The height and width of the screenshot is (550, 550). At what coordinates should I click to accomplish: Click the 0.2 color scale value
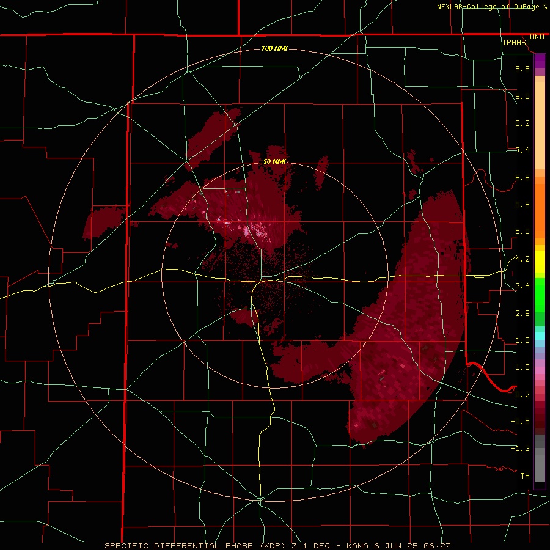point(522,395)
